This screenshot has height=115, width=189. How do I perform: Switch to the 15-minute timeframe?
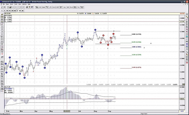pos(10,11)
